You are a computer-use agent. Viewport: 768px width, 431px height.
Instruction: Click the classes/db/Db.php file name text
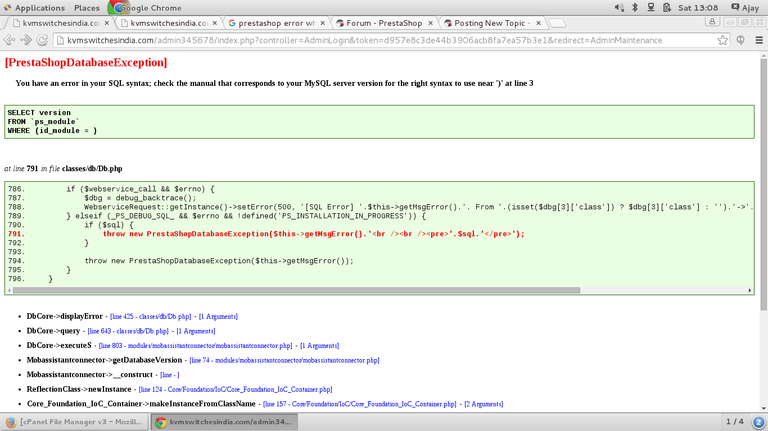tap(92, 168)
